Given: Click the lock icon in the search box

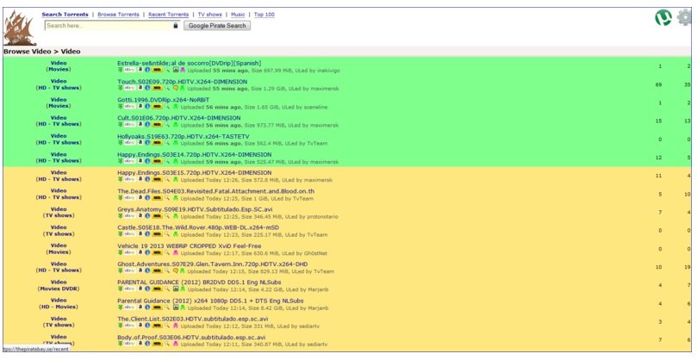Looking at the screenshot, I should 176,26.
